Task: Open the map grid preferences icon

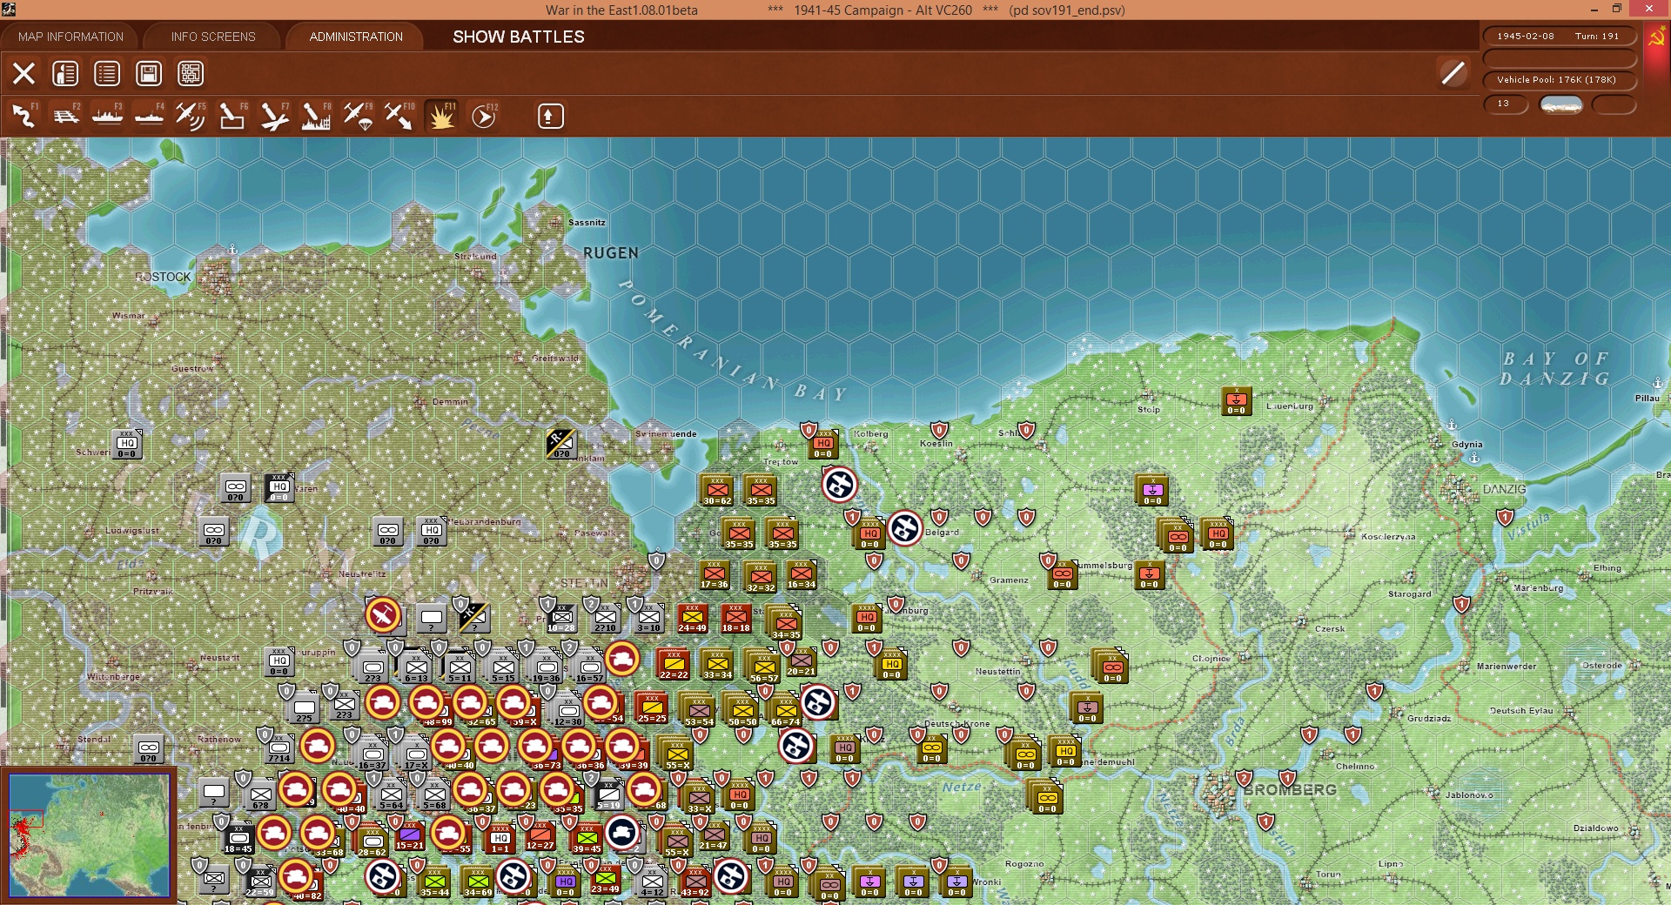Action: [191, 74]
